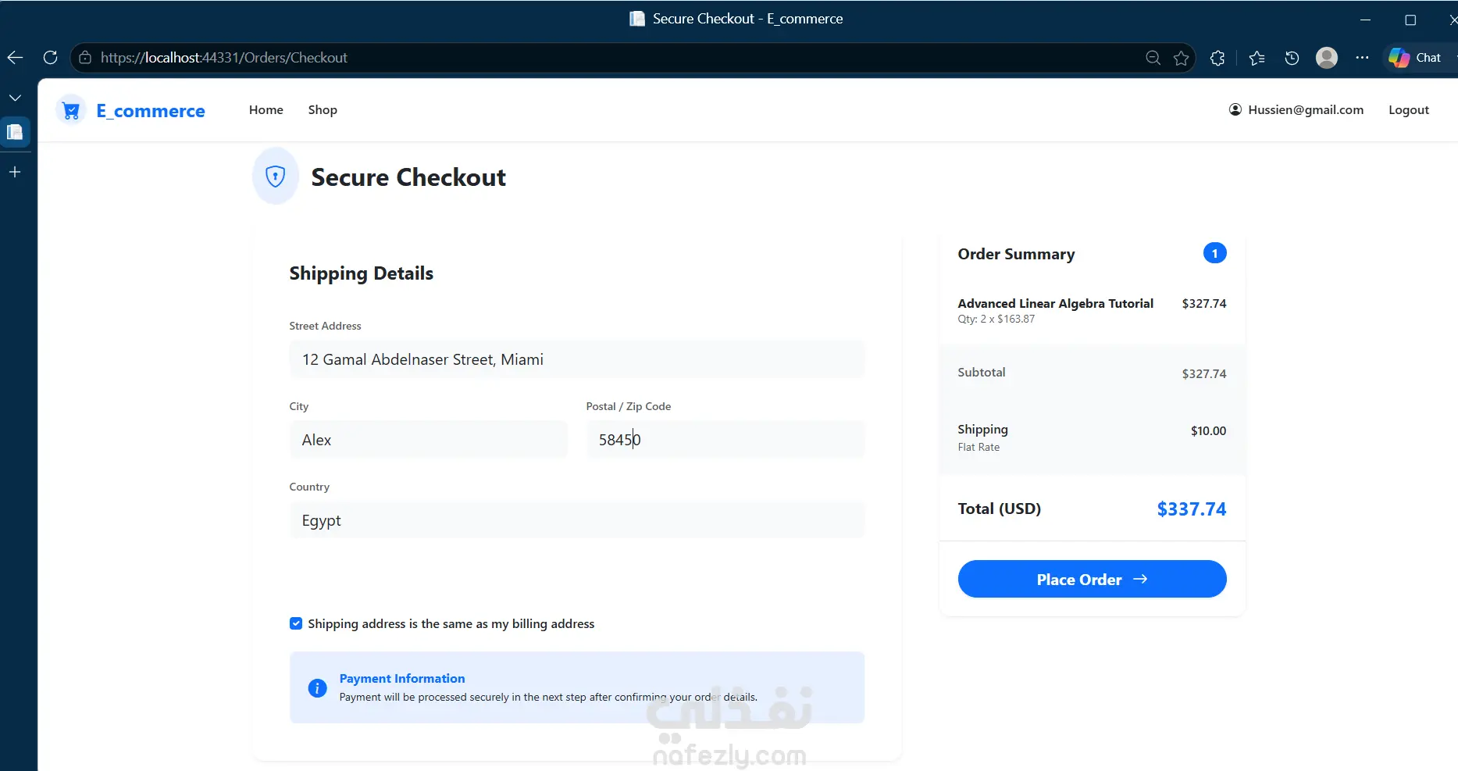Focus the City field

tap(429, 440)
